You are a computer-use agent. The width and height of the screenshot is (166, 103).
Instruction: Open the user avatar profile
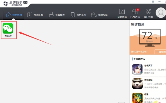[161, 13]
